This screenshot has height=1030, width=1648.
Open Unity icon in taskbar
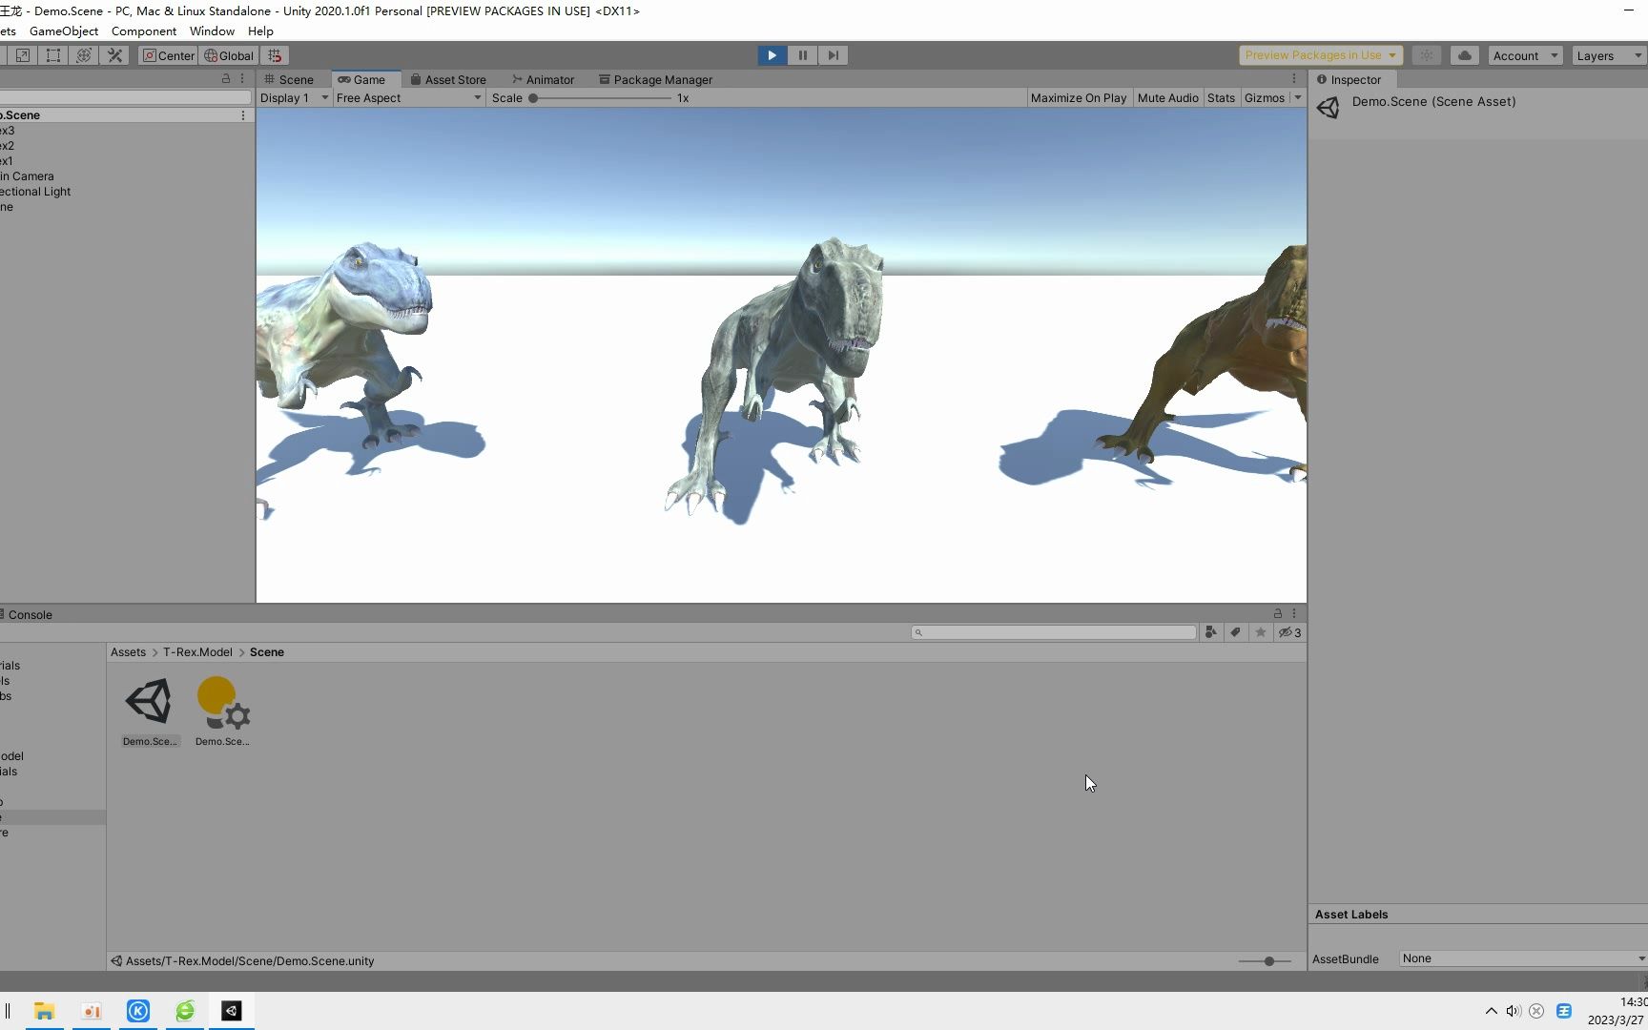pyautogui.click(x=232, y=1011)
